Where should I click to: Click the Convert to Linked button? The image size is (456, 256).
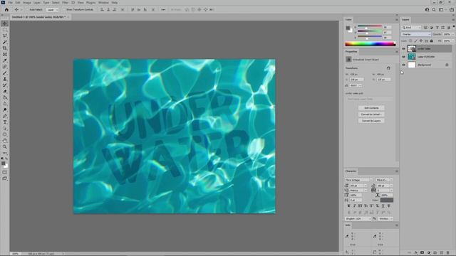(371, 114)
